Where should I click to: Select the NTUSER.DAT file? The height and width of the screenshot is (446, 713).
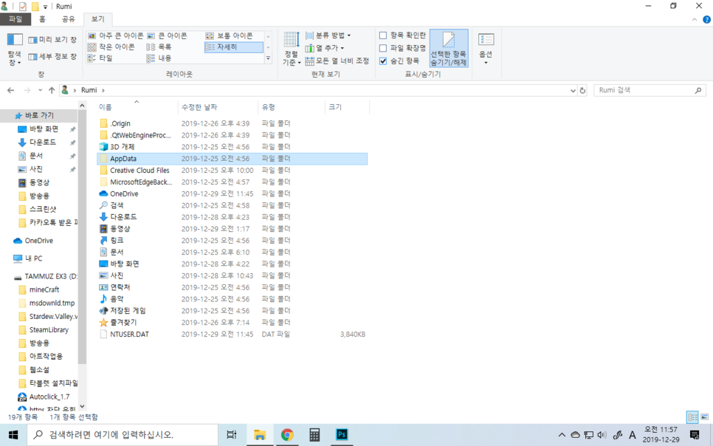pos(130,334)
